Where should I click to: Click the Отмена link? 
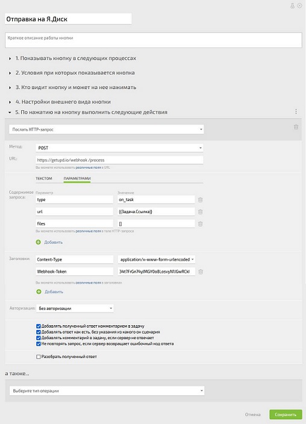[253, 414]
